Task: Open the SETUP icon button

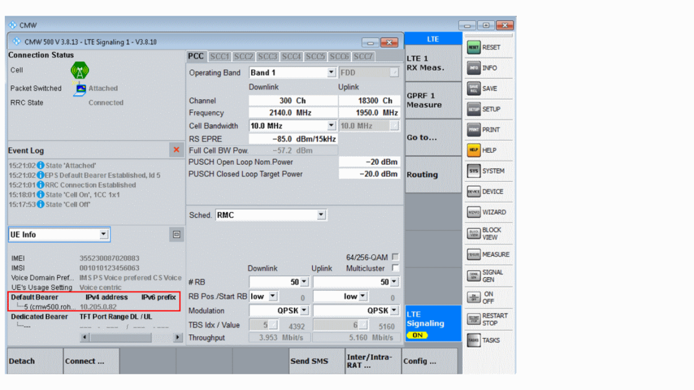Action: [x=473, y=109]
